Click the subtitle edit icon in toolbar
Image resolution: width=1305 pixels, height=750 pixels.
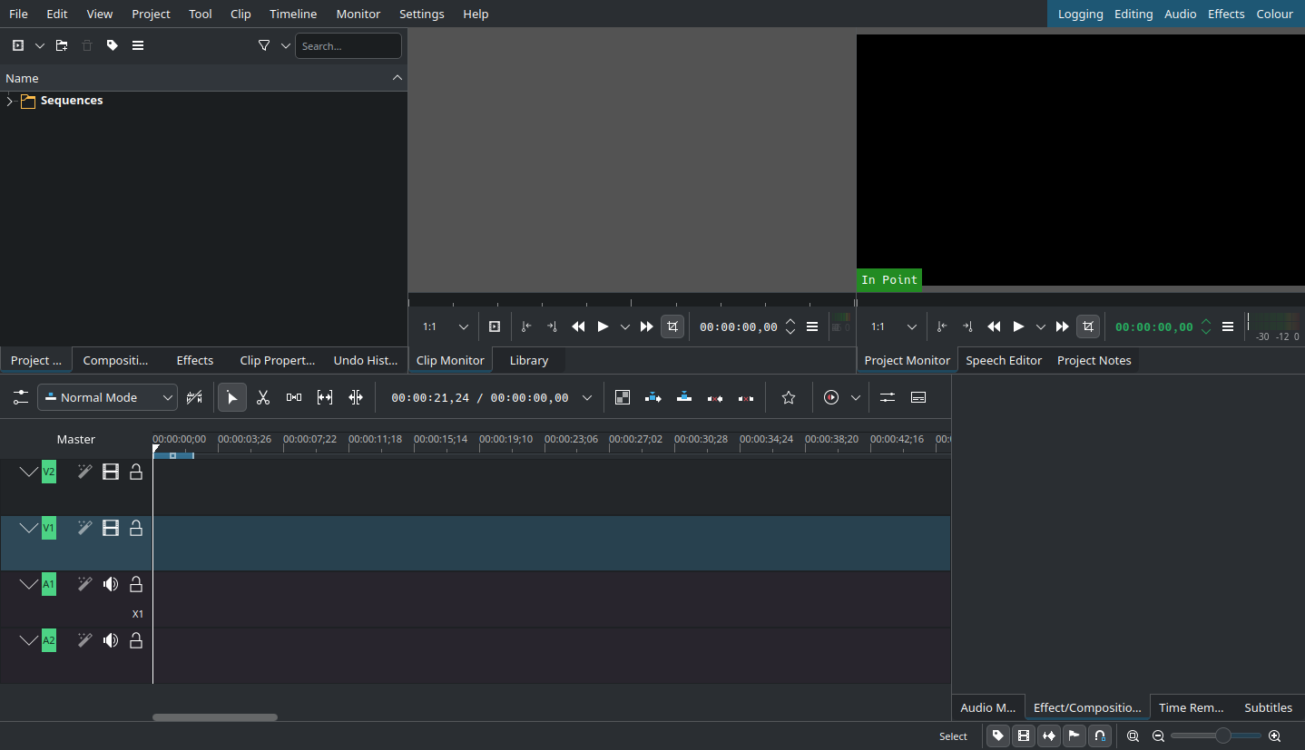[918, 397]
